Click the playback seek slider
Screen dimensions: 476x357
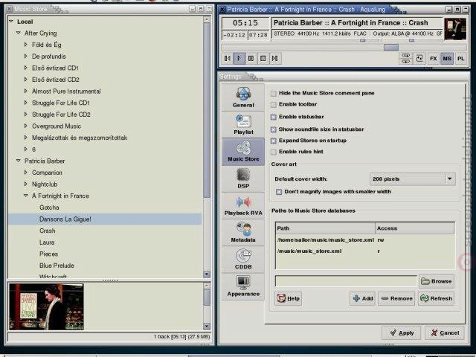click(344, 48)
